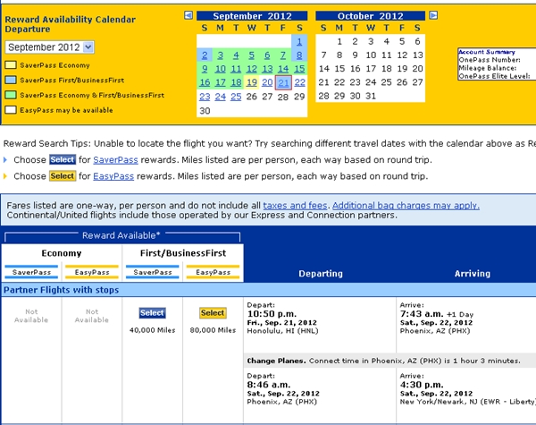The width and height of the screenshot is (536, 425).
Task: Go to the previous month in the calendar
Action: coord(188,15)
